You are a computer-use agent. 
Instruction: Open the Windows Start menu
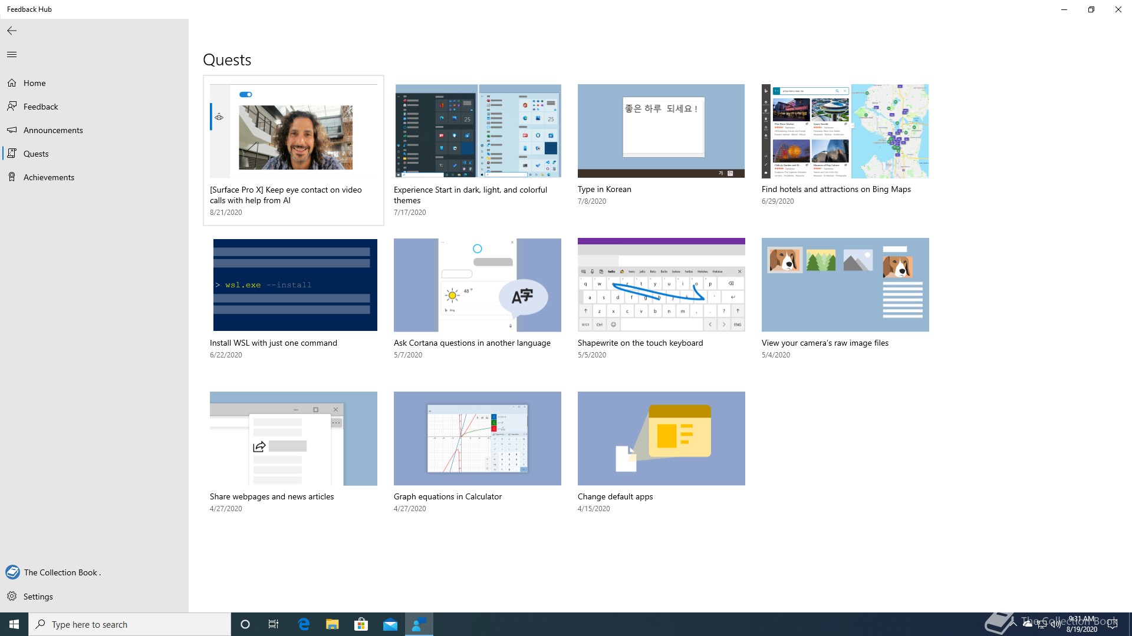[14, 624]
